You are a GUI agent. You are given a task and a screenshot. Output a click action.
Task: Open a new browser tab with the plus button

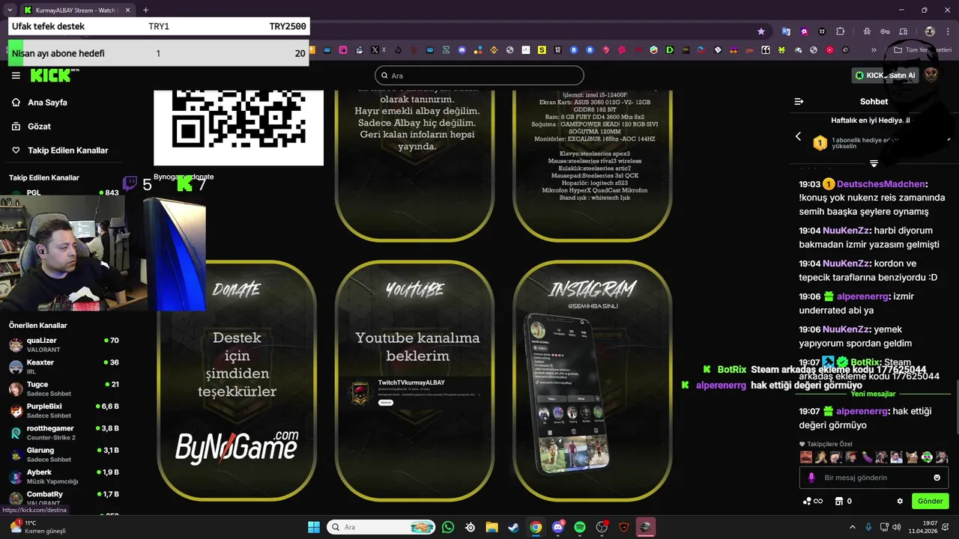click(x=145, y=10)
